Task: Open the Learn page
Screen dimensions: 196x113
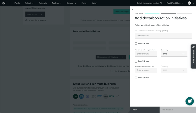Action: (x=94, y=3)
